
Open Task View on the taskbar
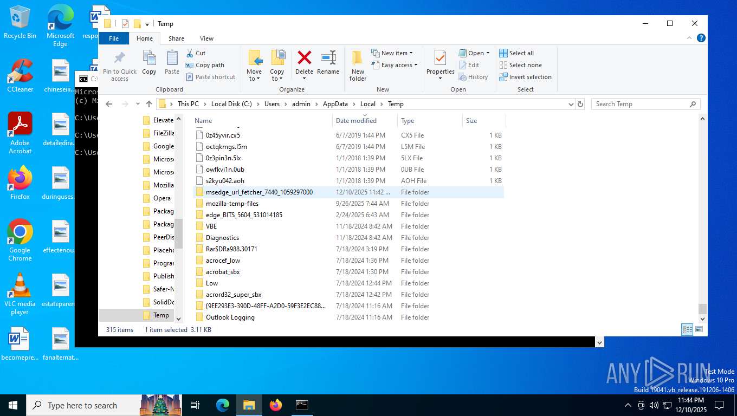pos(195,405)
